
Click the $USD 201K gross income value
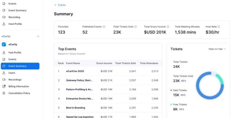[155, 32]
